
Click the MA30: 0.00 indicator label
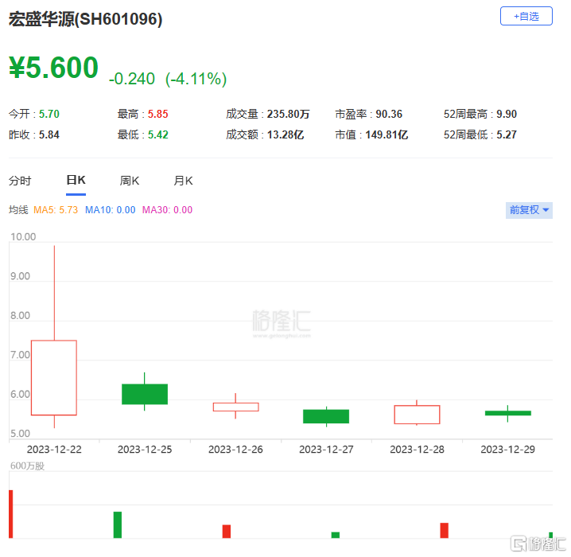(167, 210)
